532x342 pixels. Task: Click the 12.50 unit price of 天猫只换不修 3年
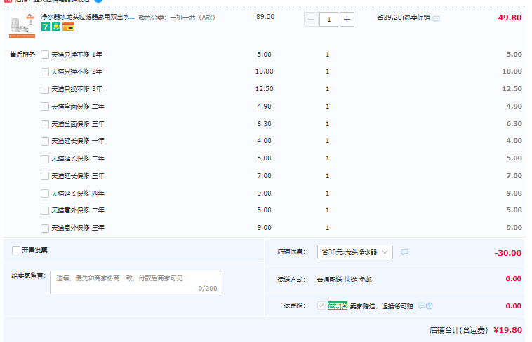[265, 89]
